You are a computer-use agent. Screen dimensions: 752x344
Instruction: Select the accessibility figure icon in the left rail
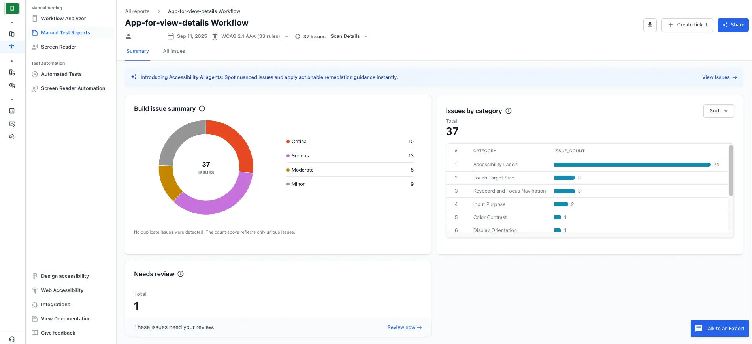pyautogui.click(x=12, y=47)
